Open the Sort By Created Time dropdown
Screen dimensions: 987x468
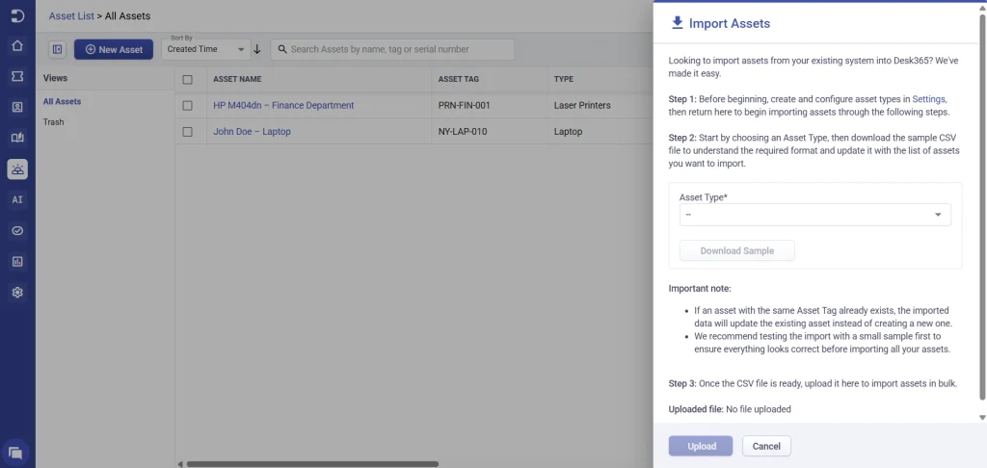tap(206, 49)
